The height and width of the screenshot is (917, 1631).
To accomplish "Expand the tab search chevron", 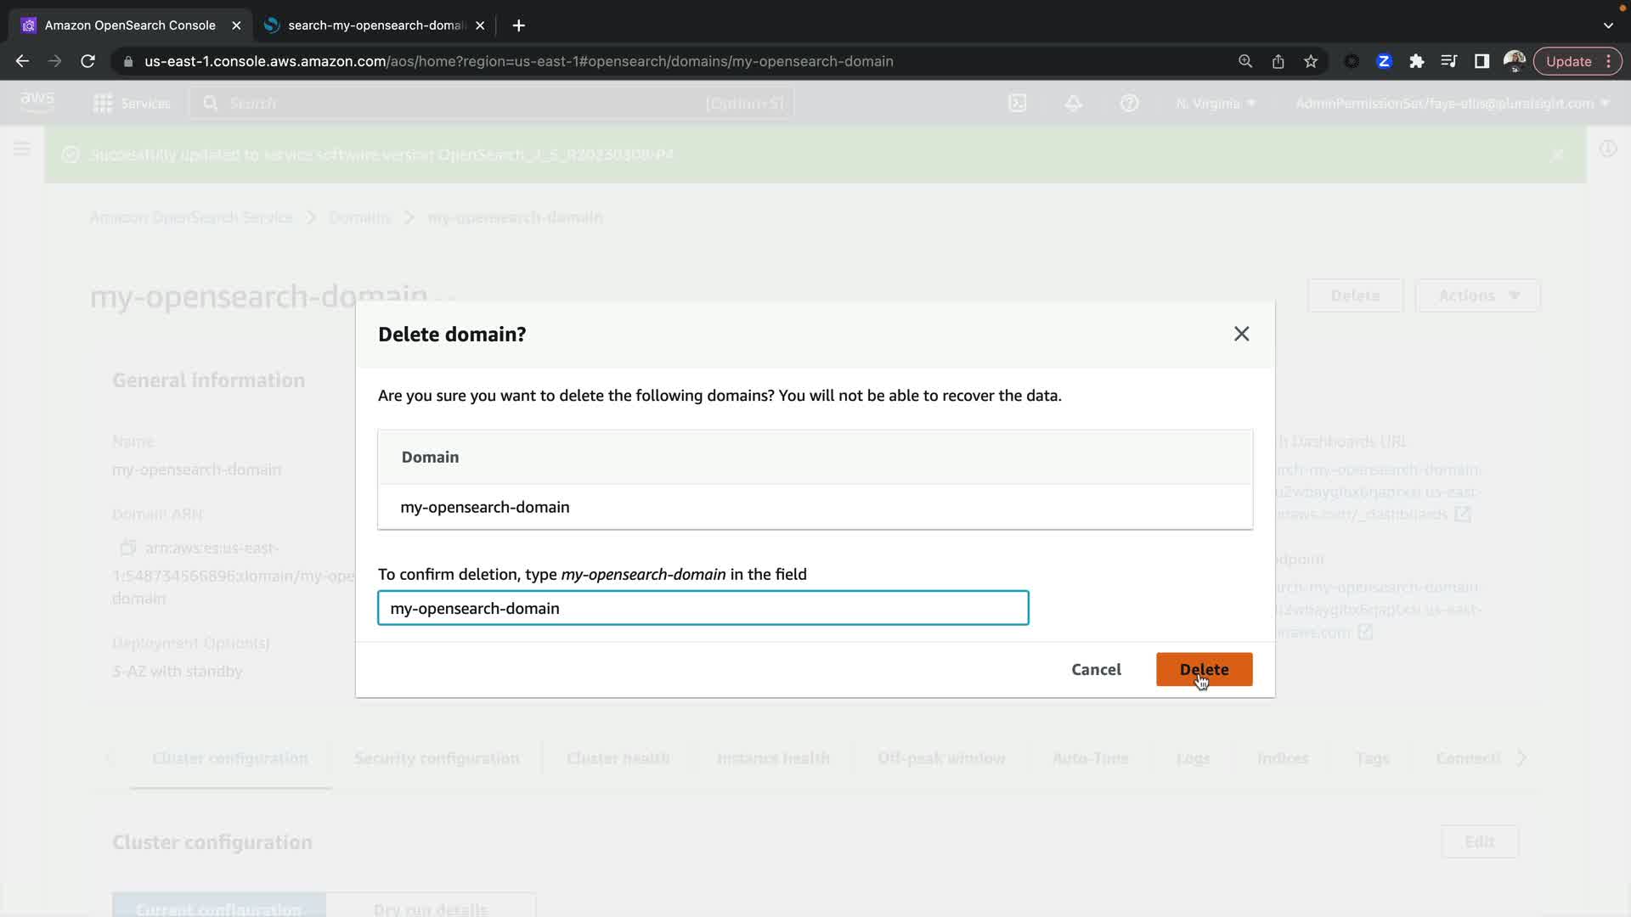I will click(x=1608, y=25).
